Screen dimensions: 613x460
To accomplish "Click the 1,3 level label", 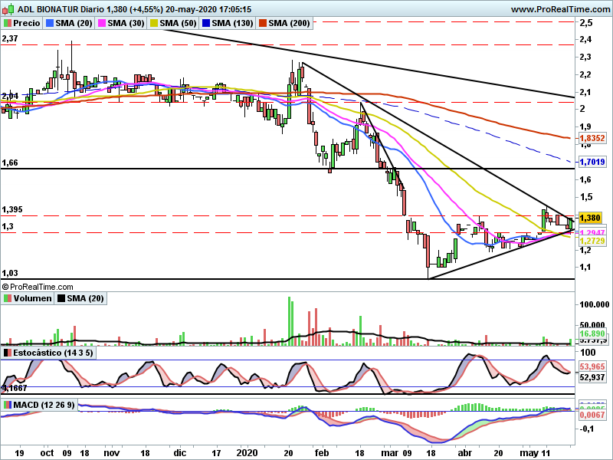I will pos(8,226).
